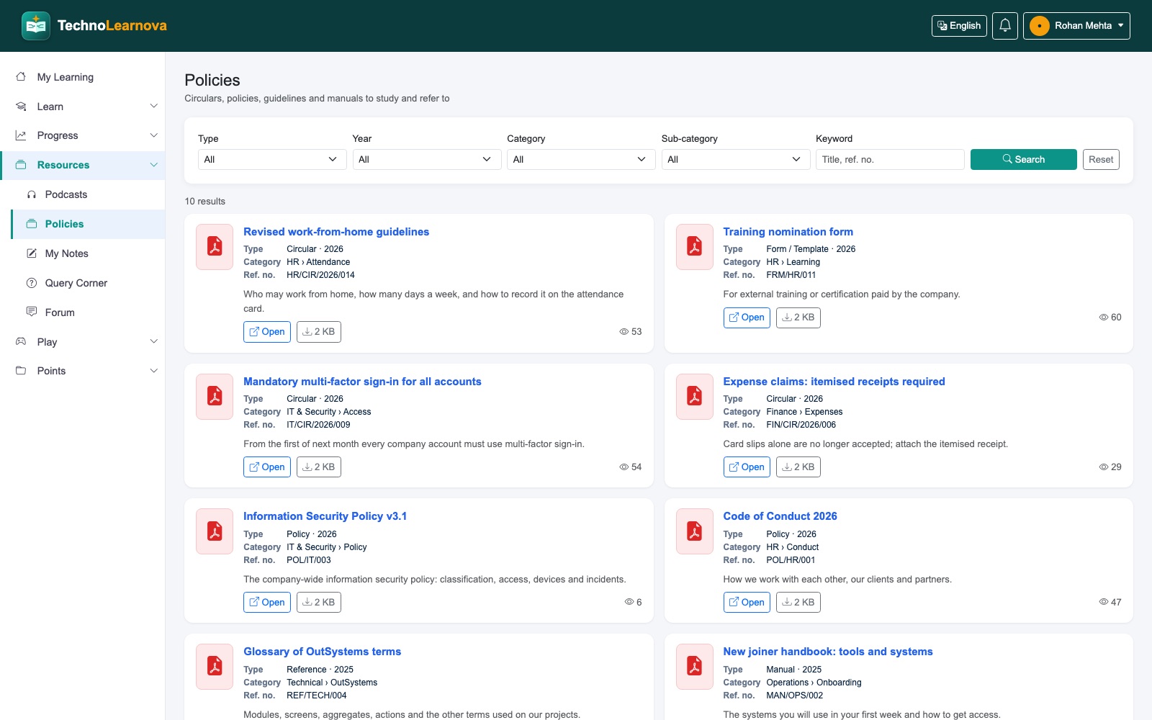
Task: Click the PDF icon for Mandatory multi-factor sign-in
Action: pyautogui.click(x=215, y=397)
